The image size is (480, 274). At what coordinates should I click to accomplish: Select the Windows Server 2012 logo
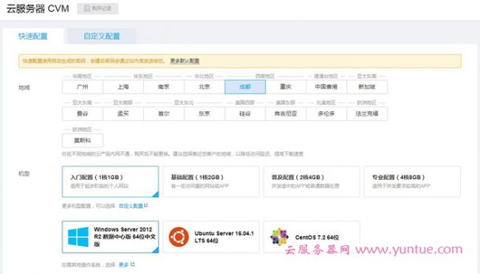(x=78, y=236)
